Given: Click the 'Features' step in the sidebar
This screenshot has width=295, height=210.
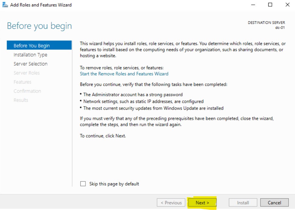Looking at the screenshot, I should pos(22,82).
